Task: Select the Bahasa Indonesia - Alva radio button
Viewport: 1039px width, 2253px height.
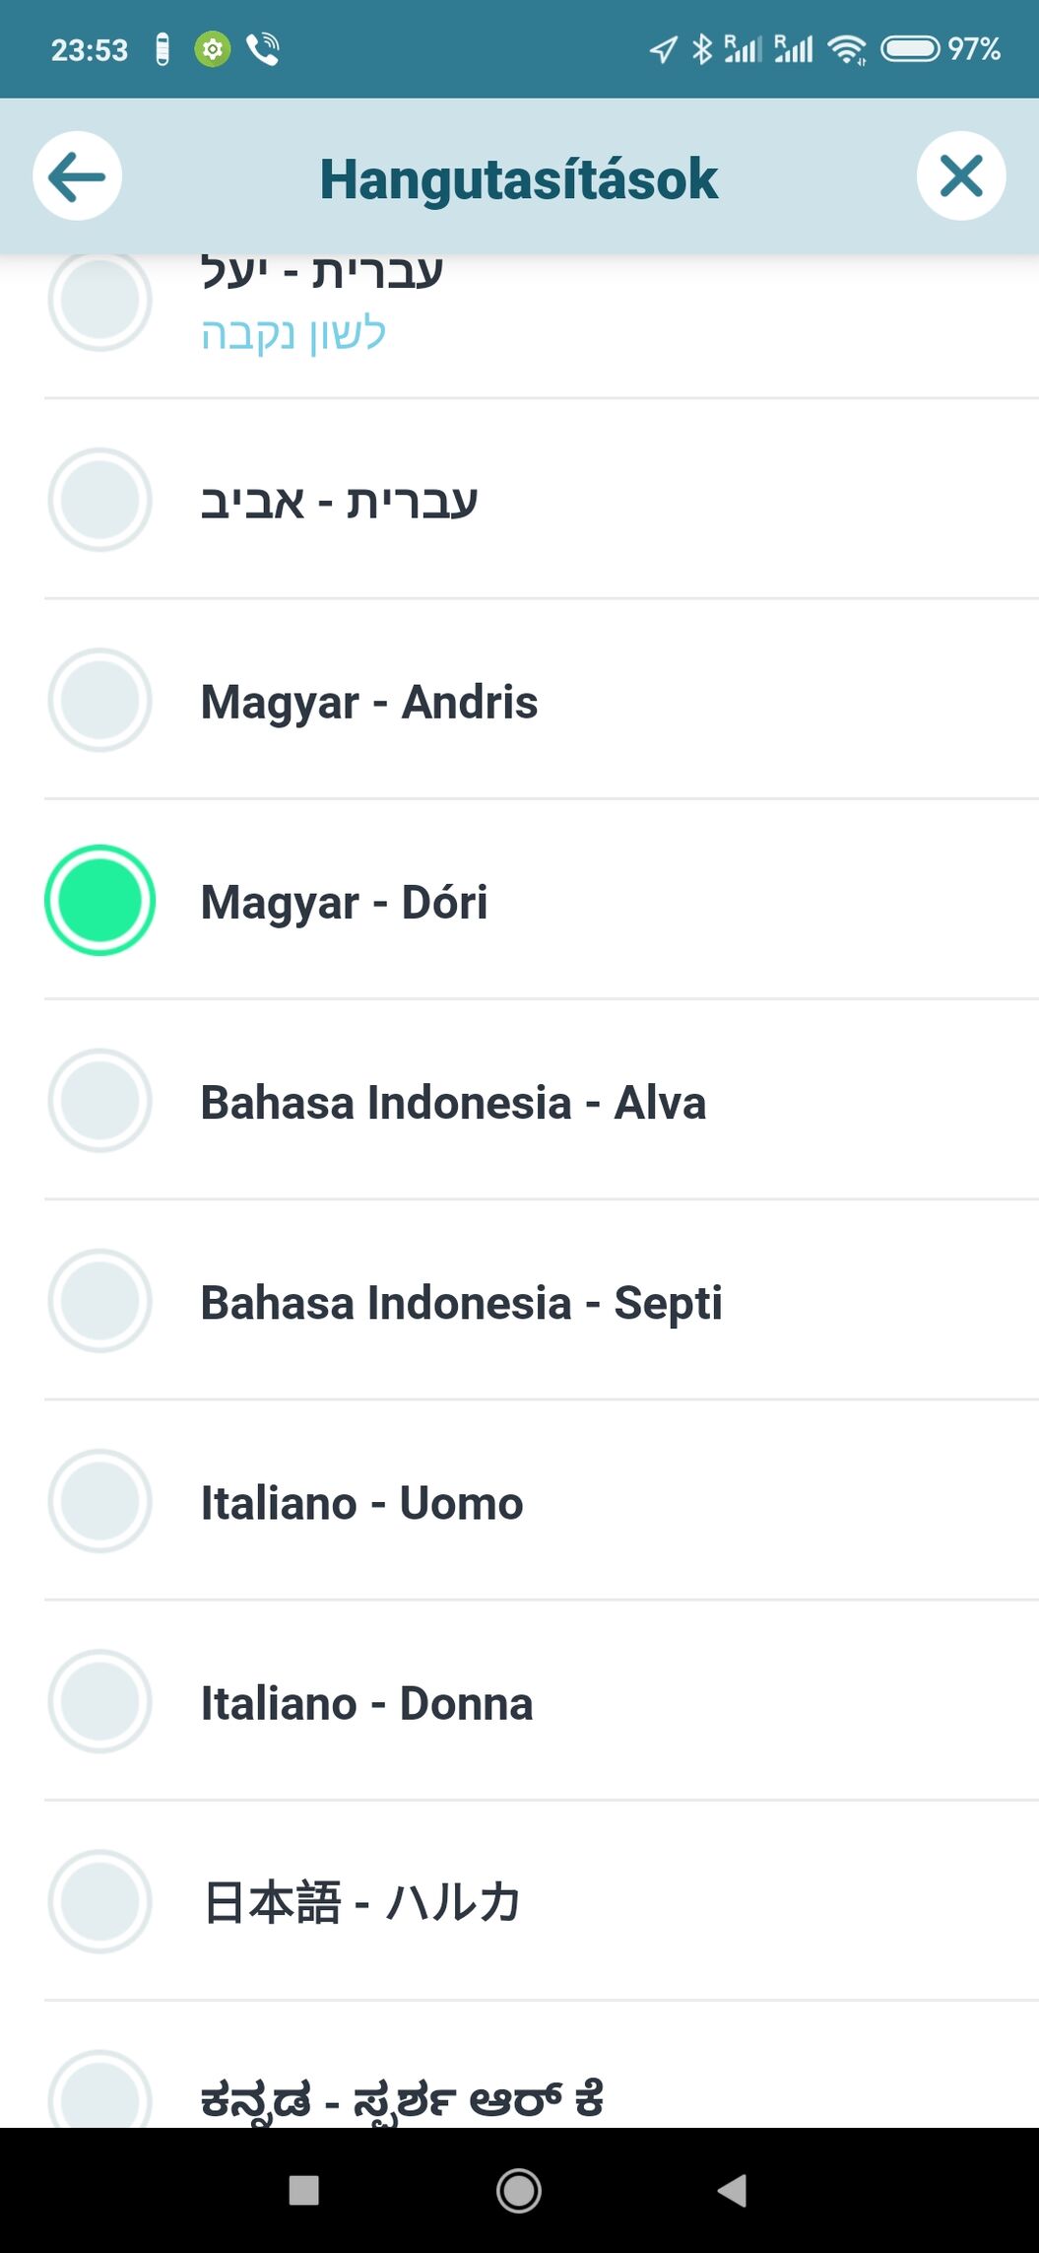Action: point(99,1101)
